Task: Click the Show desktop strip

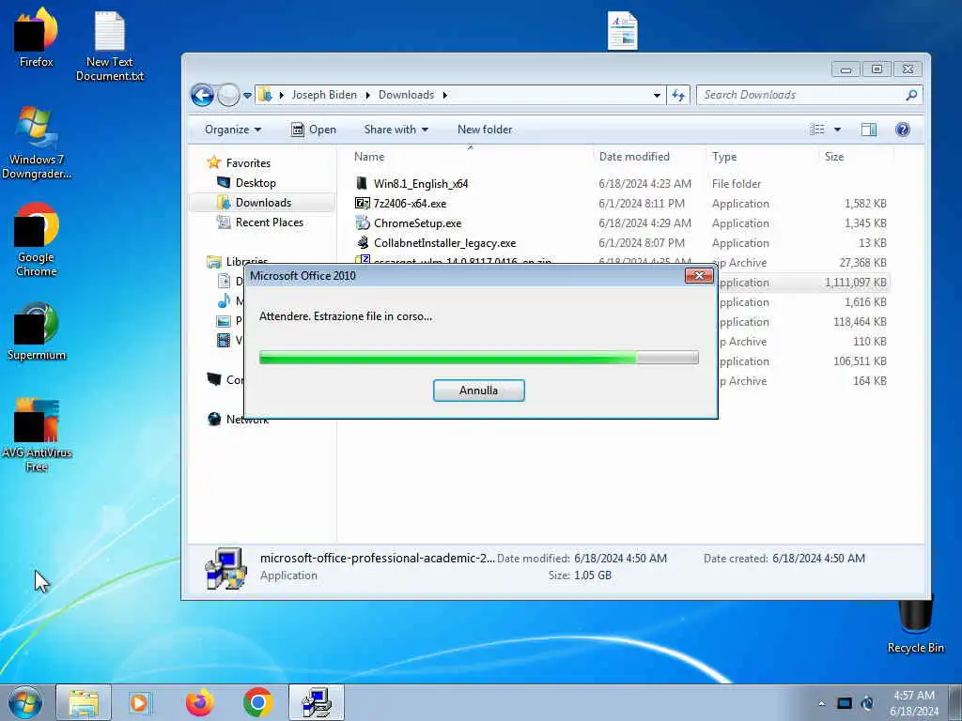Action: click(955, 702)
